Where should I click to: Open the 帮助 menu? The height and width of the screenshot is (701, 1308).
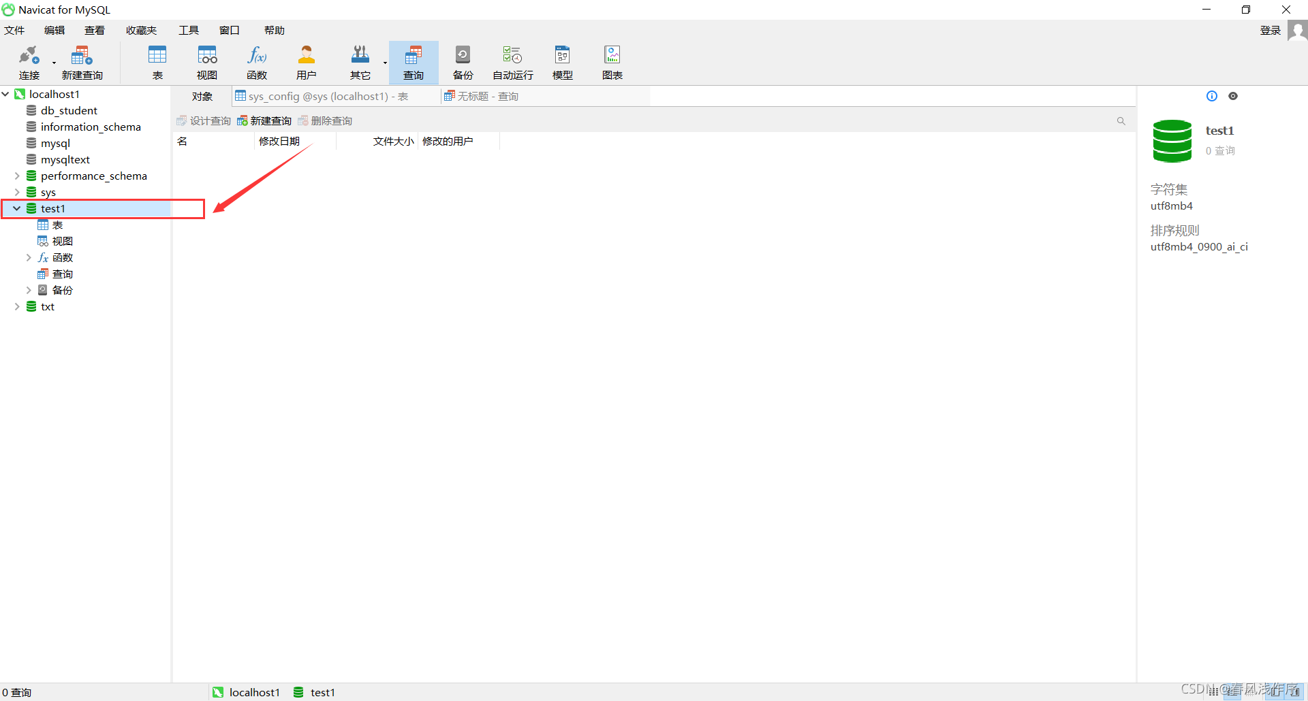275,30
